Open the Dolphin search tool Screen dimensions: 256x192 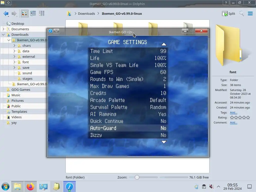pyautogui.click(x=242, y=13)
